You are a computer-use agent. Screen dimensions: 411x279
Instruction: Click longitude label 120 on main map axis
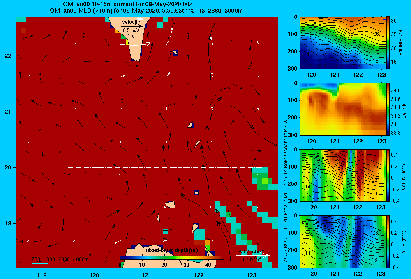pyautogui.click(x=95, y=275)
